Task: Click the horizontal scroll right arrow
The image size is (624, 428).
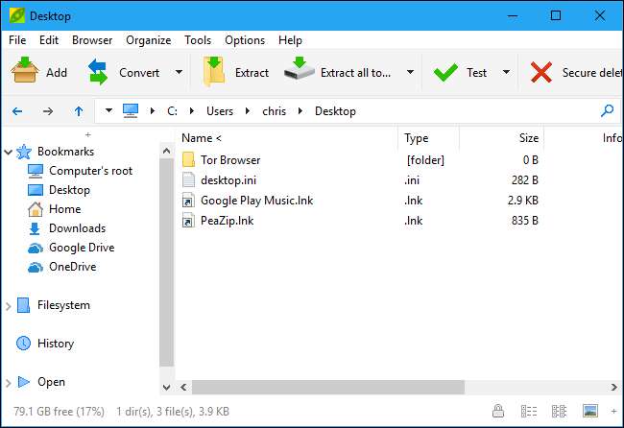Action: [614, 387]
